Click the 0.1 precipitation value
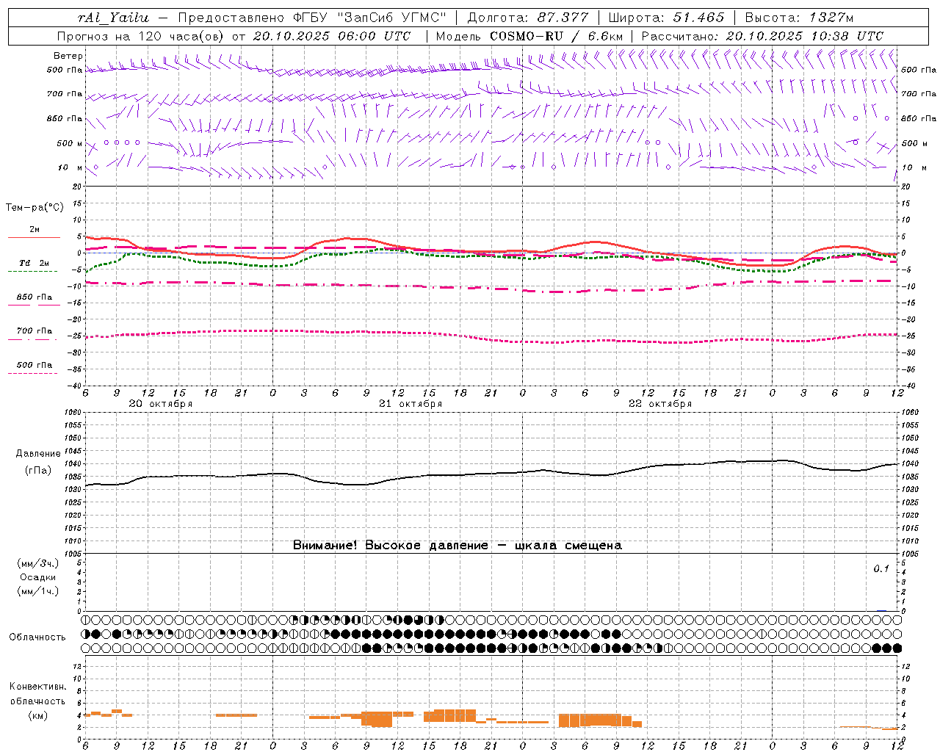The image size is (940, 752). pyautogui.click(x=881, y=568)
